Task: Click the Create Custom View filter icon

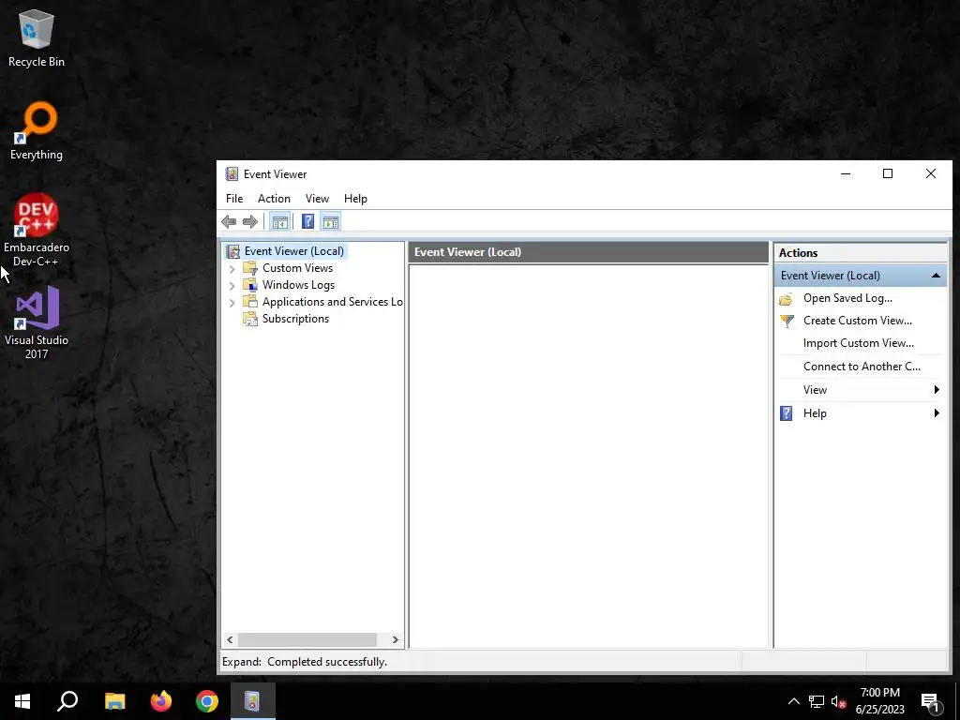Action: (787, 322)
